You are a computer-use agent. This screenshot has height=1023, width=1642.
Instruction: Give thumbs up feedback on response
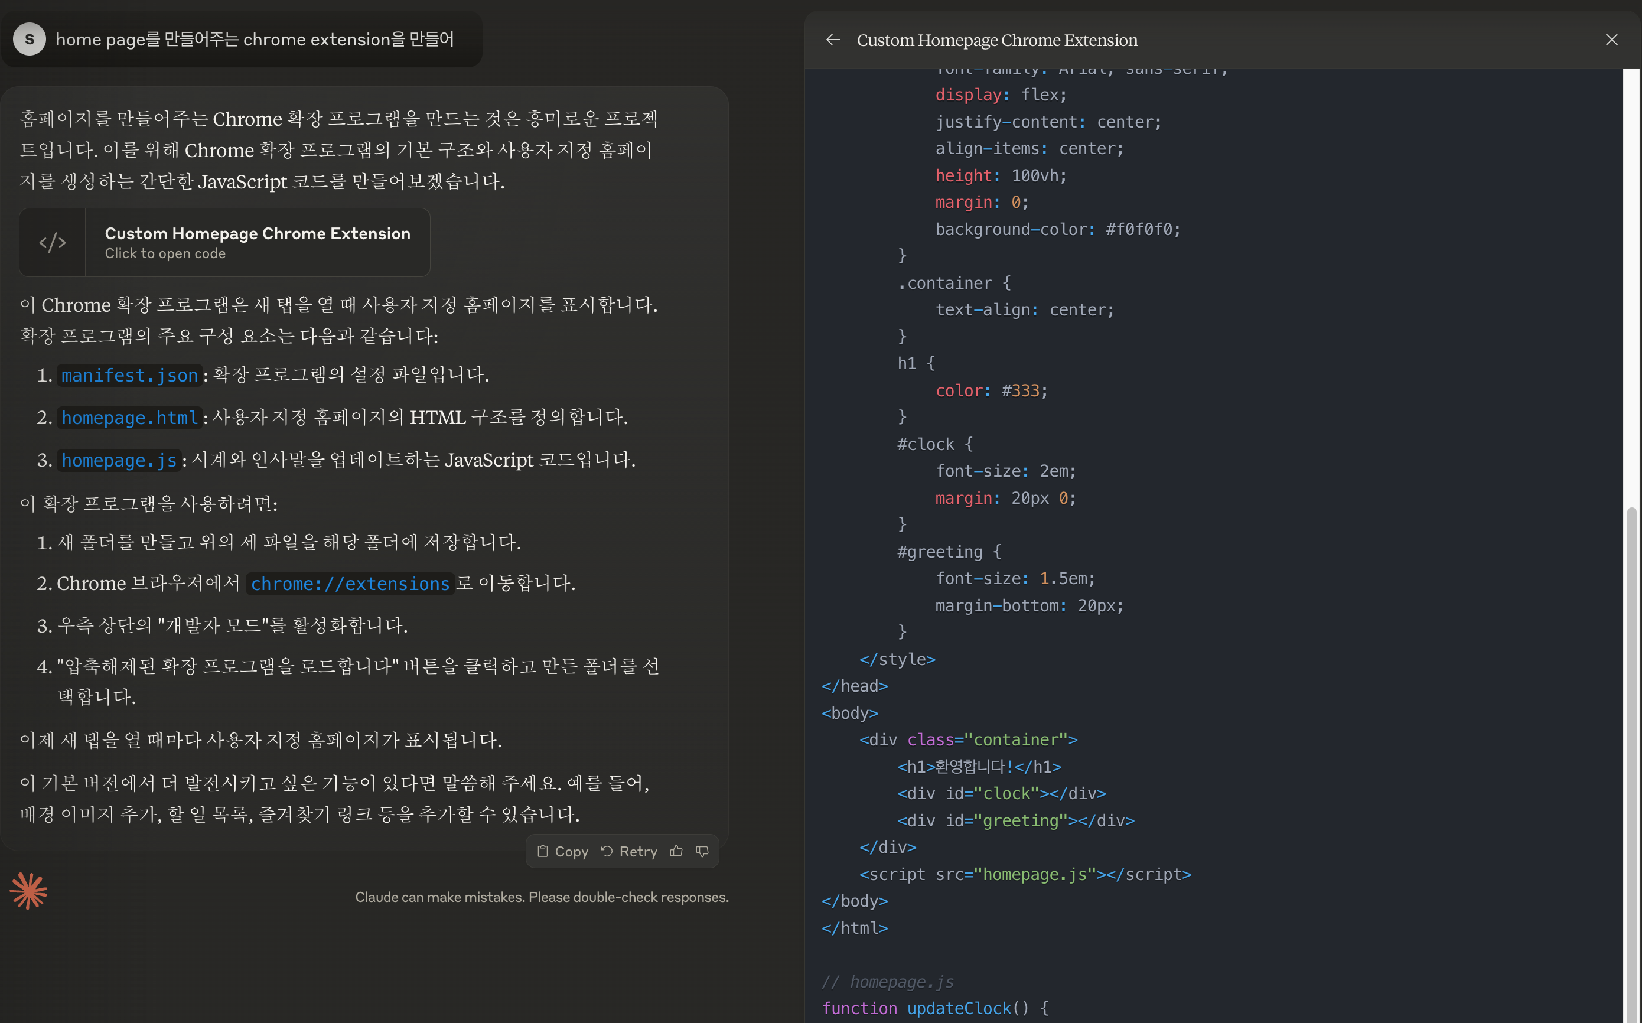676,851
